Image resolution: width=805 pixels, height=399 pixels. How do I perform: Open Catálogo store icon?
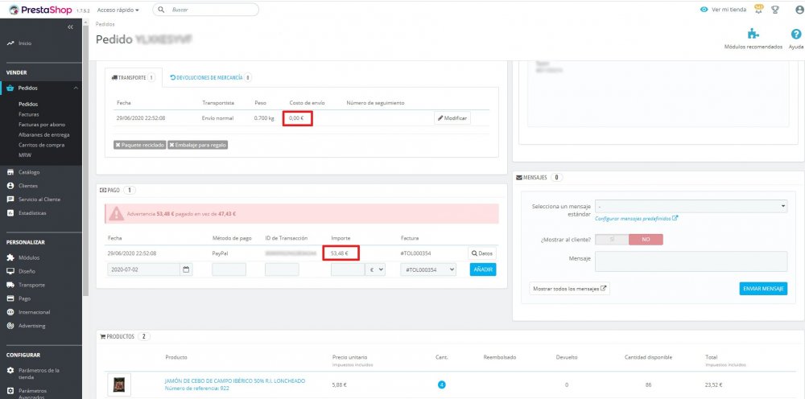[10, 172]
